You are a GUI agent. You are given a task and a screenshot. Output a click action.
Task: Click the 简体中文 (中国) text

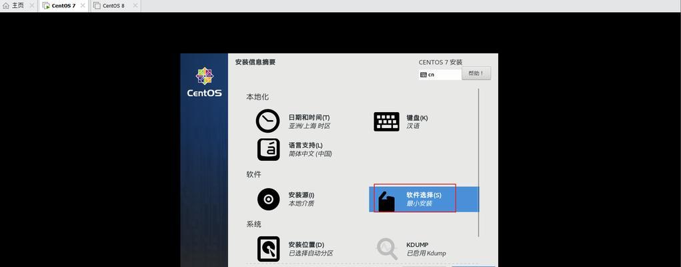[x=310, y=154]
